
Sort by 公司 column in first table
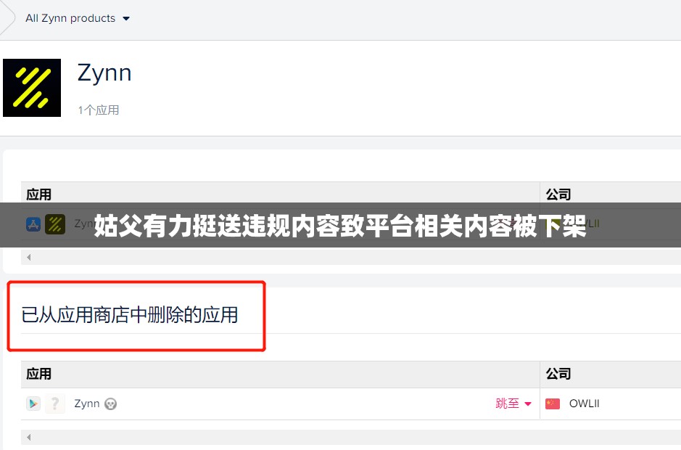558,195
